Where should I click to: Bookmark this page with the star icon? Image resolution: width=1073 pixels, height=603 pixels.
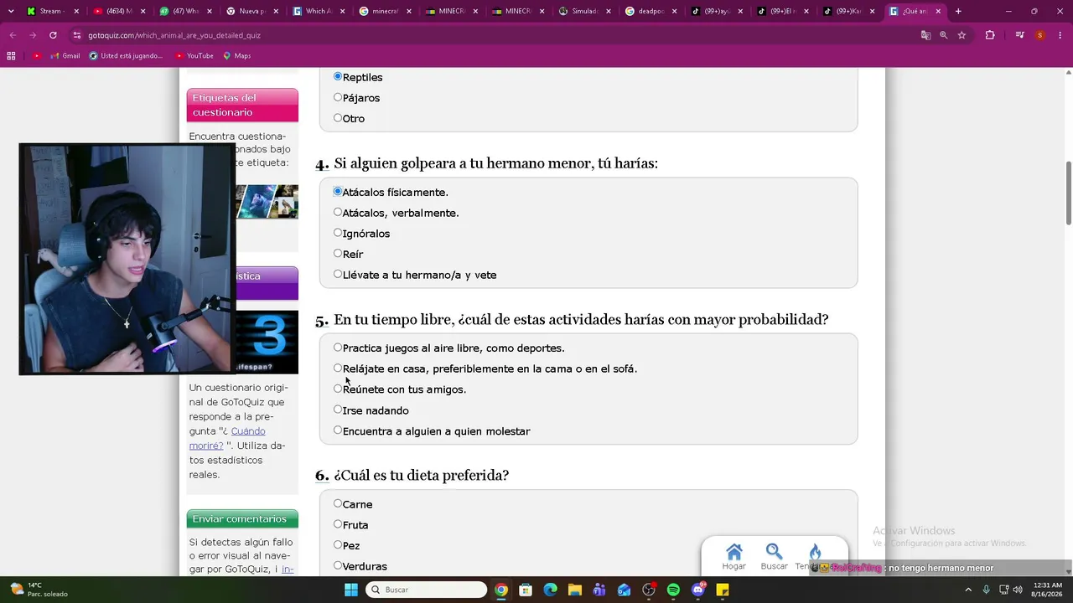(x=962, y=35)
